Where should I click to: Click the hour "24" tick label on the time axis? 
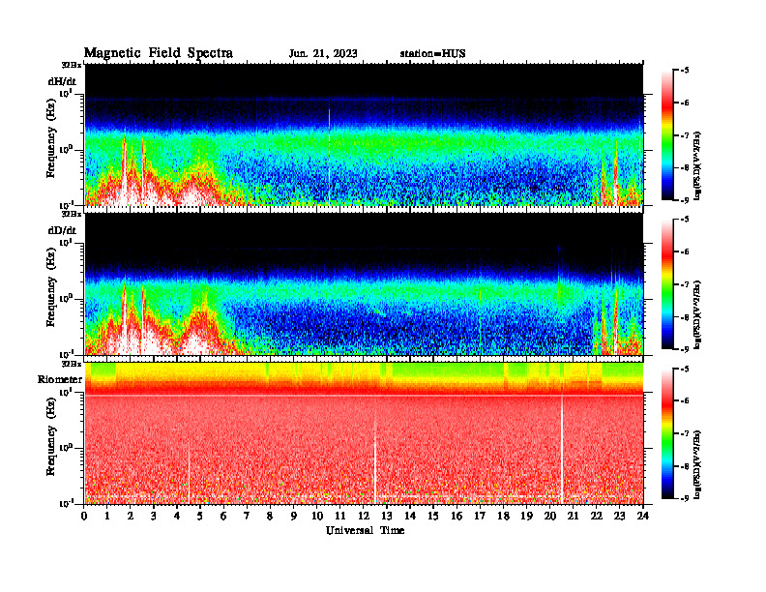click(642, 516)
